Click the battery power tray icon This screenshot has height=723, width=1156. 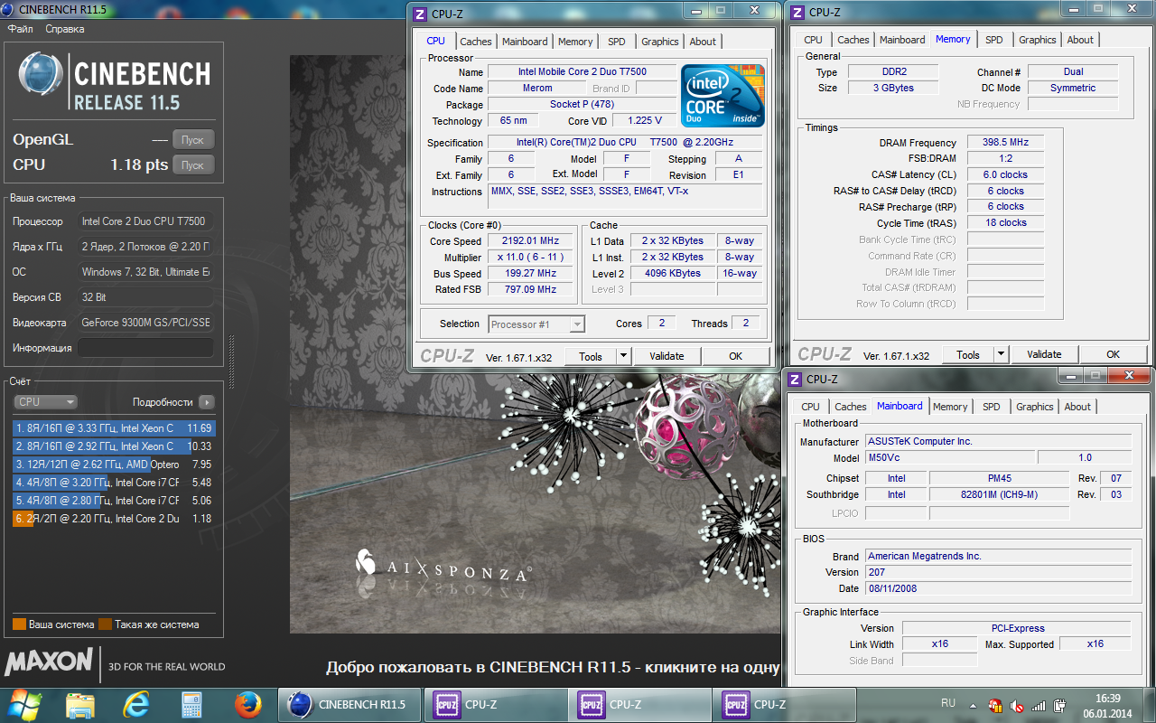(x=1059, y=705)
